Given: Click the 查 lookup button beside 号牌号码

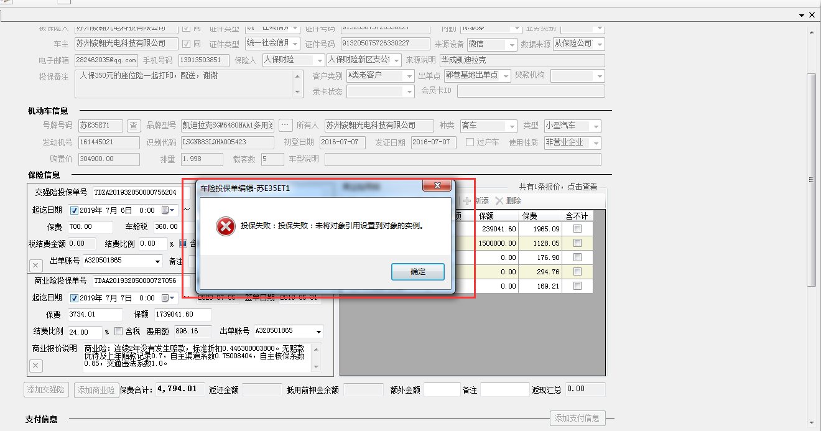Looking at the screenshot, I should [134, 126].
